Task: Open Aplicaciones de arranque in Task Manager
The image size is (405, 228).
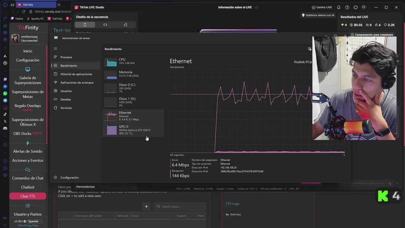Action: (x=76, y=83)
